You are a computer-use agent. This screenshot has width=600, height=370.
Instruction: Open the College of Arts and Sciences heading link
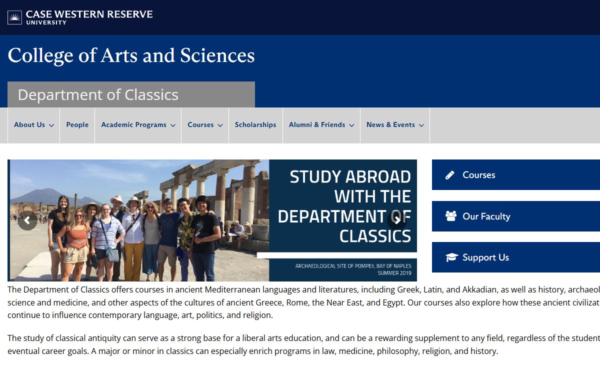point(131,55)
